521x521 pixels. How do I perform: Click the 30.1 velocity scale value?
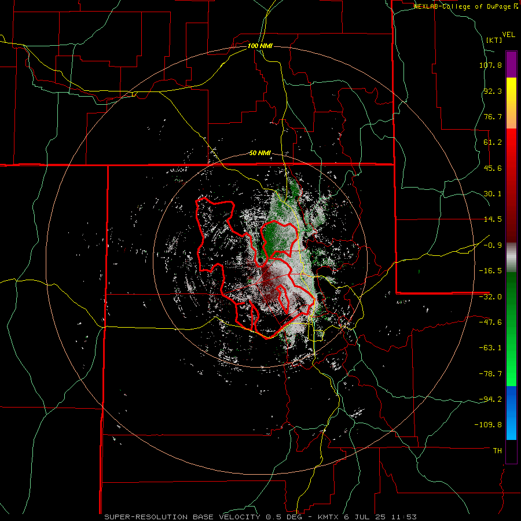click(493, 194)
